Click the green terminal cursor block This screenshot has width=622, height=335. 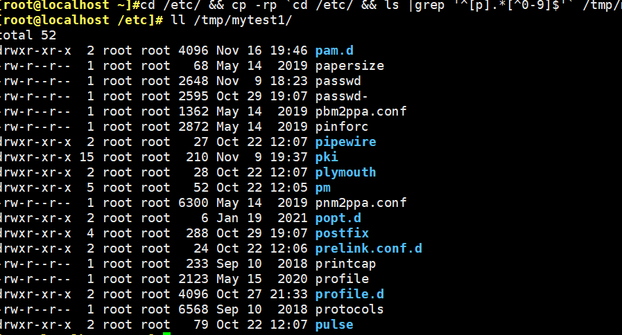point(166,334)
